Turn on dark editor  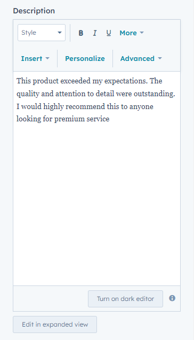125,299
